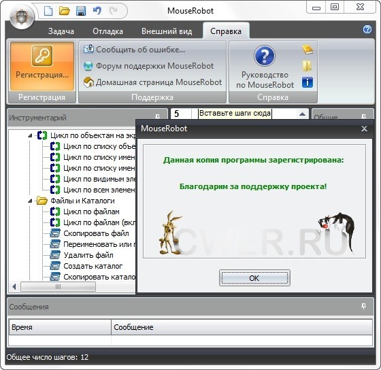Viewport: 381px width, 370px height.
Task: Click the Регистрация key button
Action: (x=42, y=66)
